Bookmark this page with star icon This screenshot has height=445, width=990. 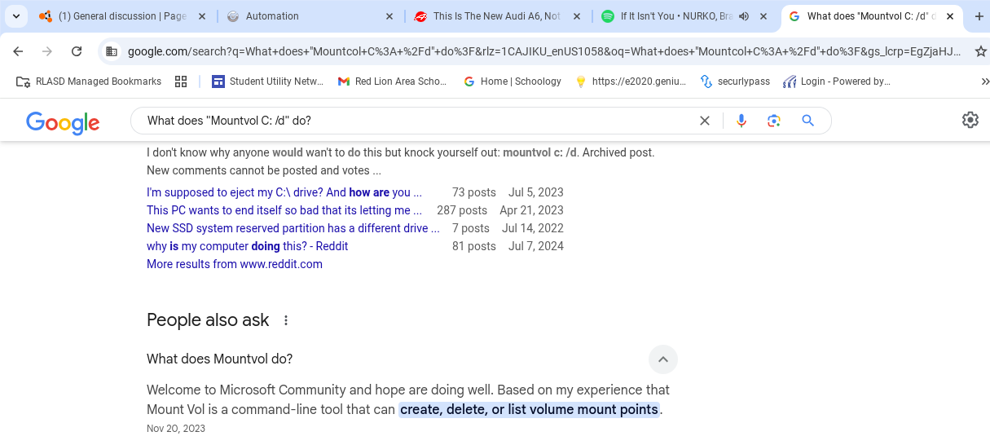980,51
